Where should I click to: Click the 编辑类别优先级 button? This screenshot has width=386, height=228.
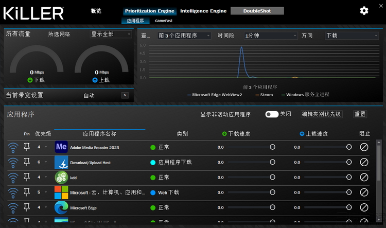tap(321, 114)
